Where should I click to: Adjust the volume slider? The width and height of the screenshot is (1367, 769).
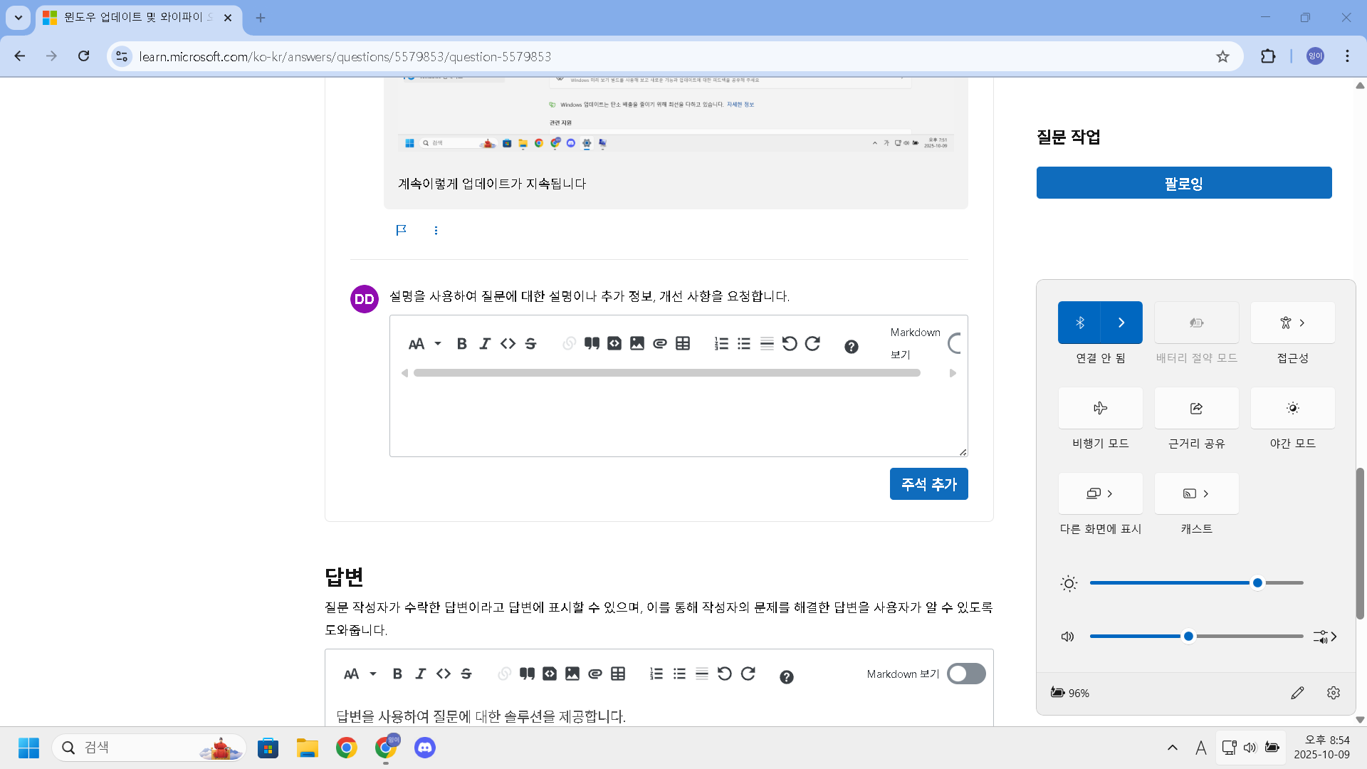point(1196,637)
